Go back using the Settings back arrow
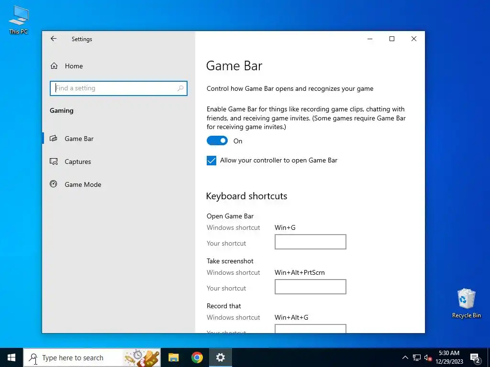The width and height of the screenshot is (490, 367). pos(54,39)
